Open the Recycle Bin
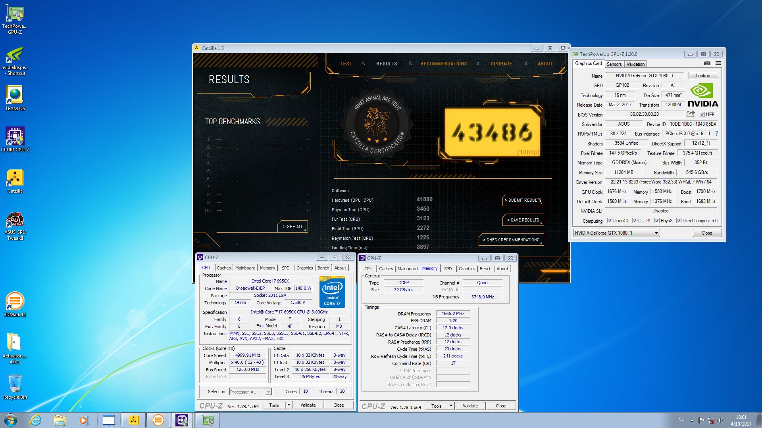The height and width of the screenshot is (428, 762). pyautogui.click(x=15, y=387)
